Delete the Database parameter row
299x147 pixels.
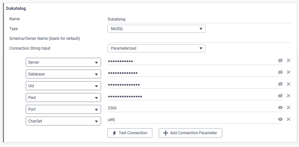click(x=289, y=72)
